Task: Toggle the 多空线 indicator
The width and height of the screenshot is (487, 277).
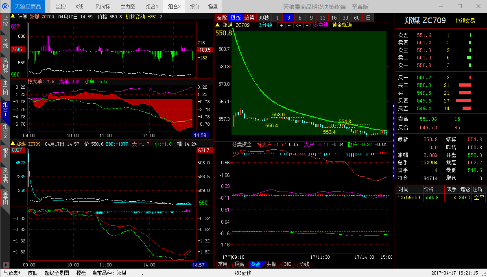Action: tap(321, 25)
